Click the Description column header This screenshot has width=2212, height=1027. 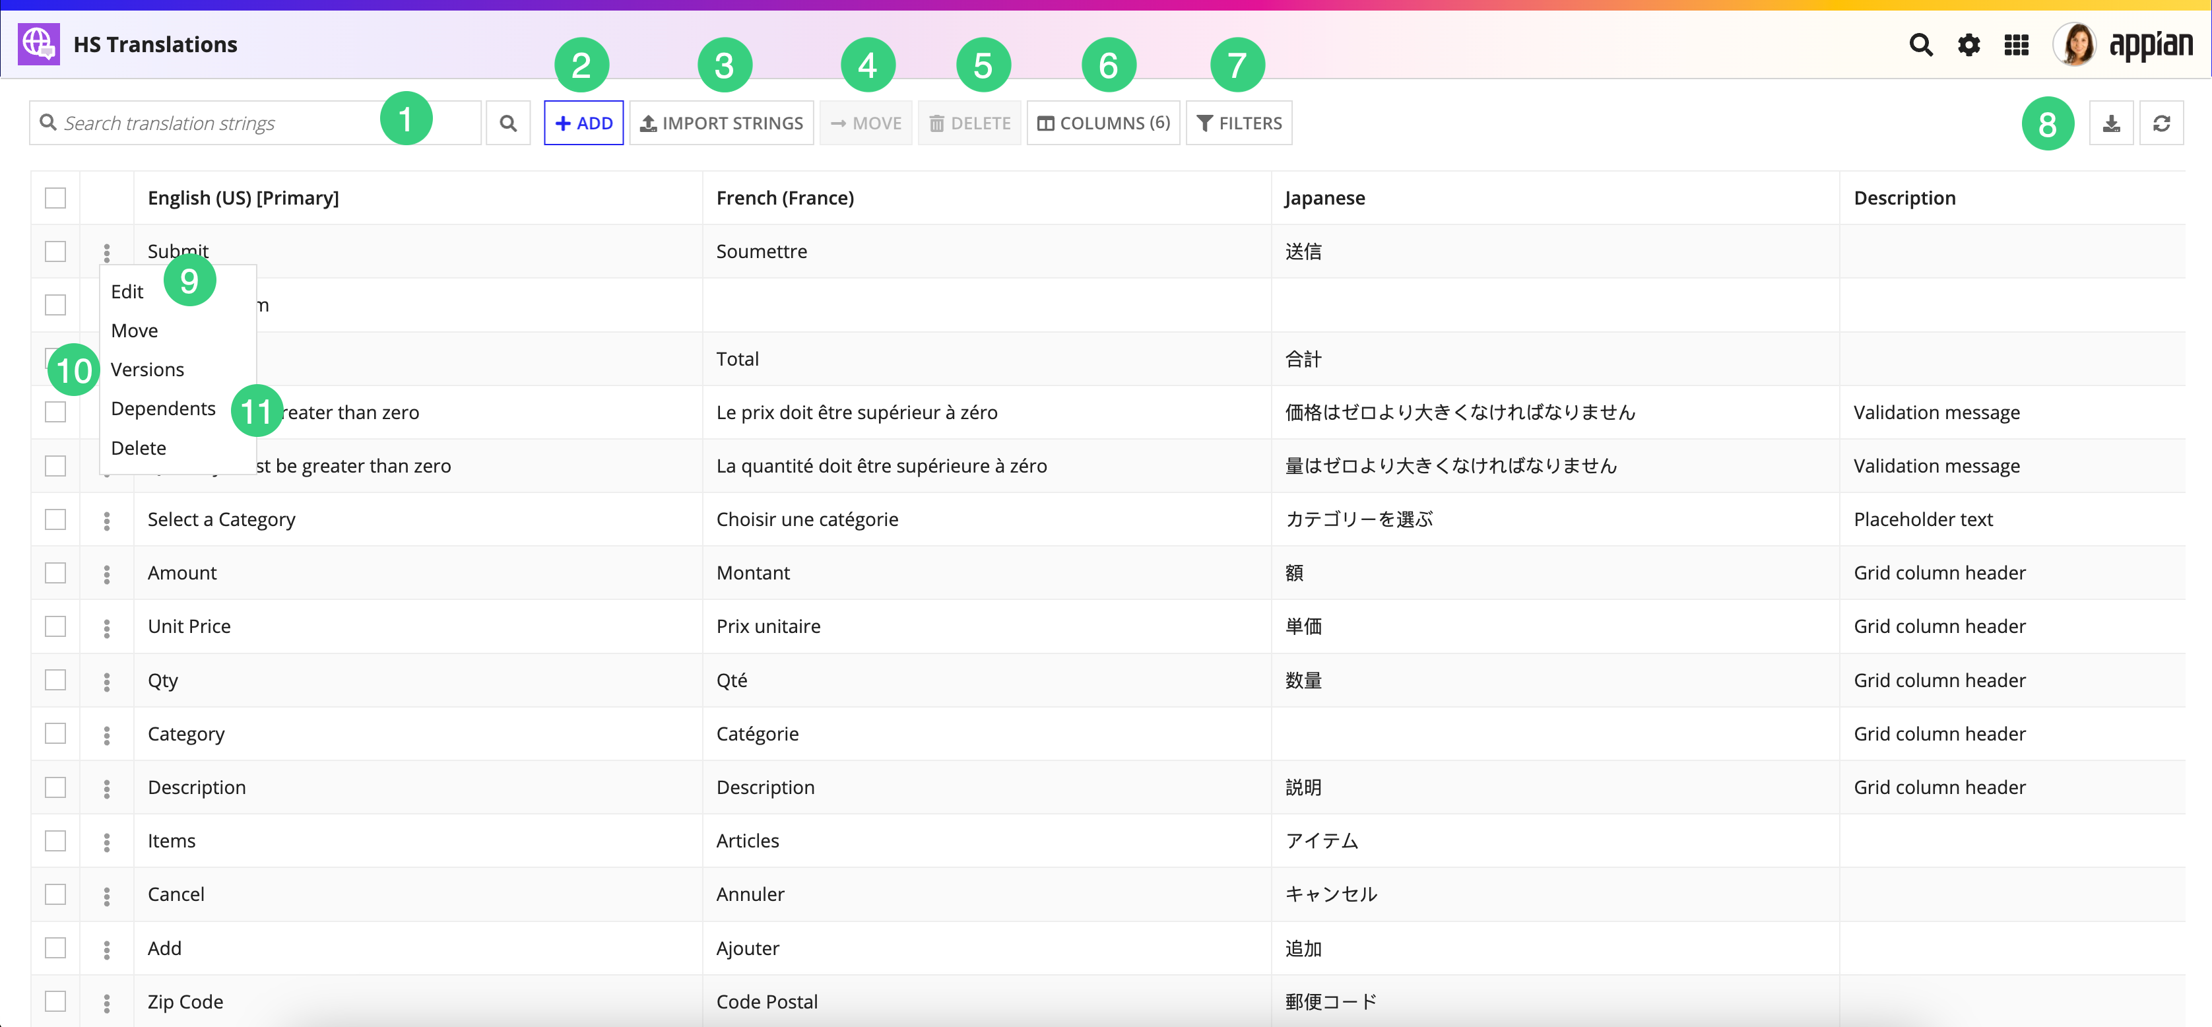pyautogui.click(x=1904, y=197)
